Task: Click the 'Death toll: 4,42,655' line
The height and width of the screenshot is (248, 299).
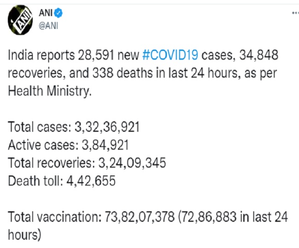Action: (62, 181)
